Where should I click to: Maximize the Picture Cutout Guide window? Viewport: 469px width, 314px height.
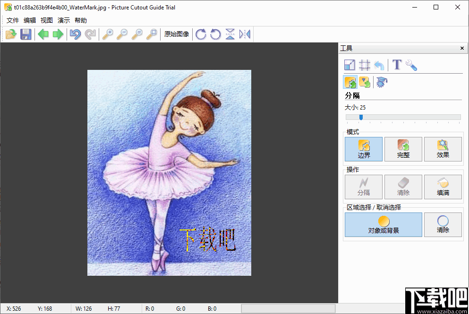coord(436,7)
